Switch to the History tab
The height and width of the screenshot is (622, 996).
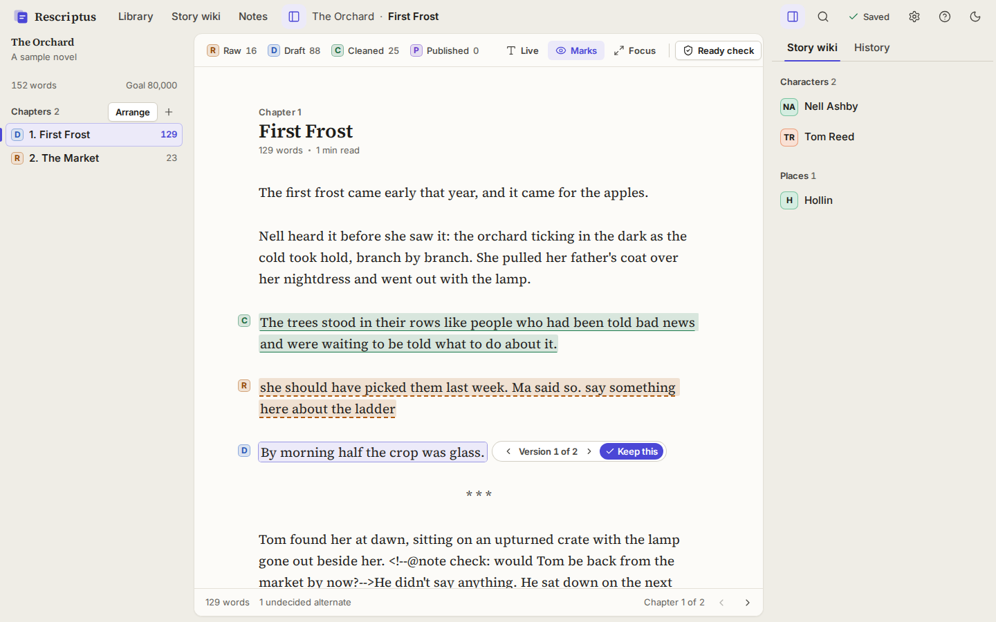(x=871, y=48)
